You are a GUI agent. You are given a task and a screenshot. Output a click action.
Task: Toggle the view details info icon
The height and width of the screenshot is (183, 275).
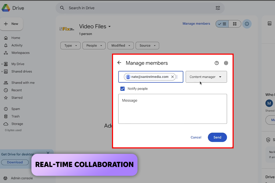pos(247,24)
